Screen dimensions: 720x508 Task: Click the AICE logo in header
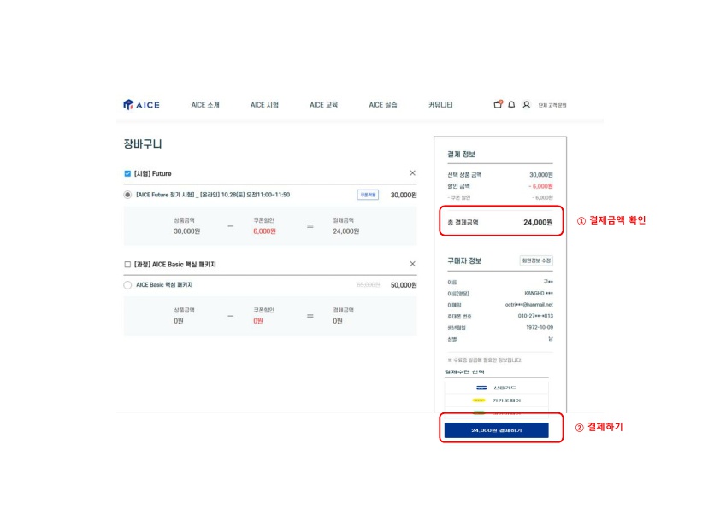click(x=141, y=105)
